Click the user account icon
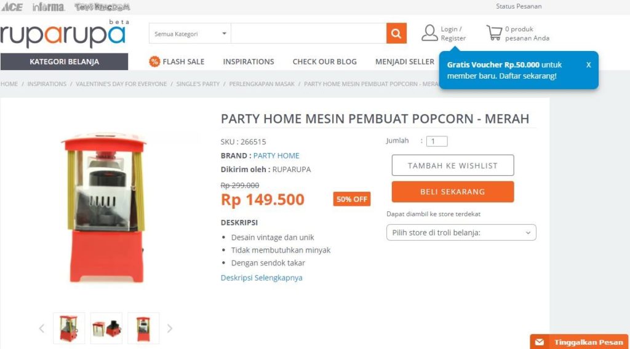Screen dimensions: 630x349 click(429, 33)
